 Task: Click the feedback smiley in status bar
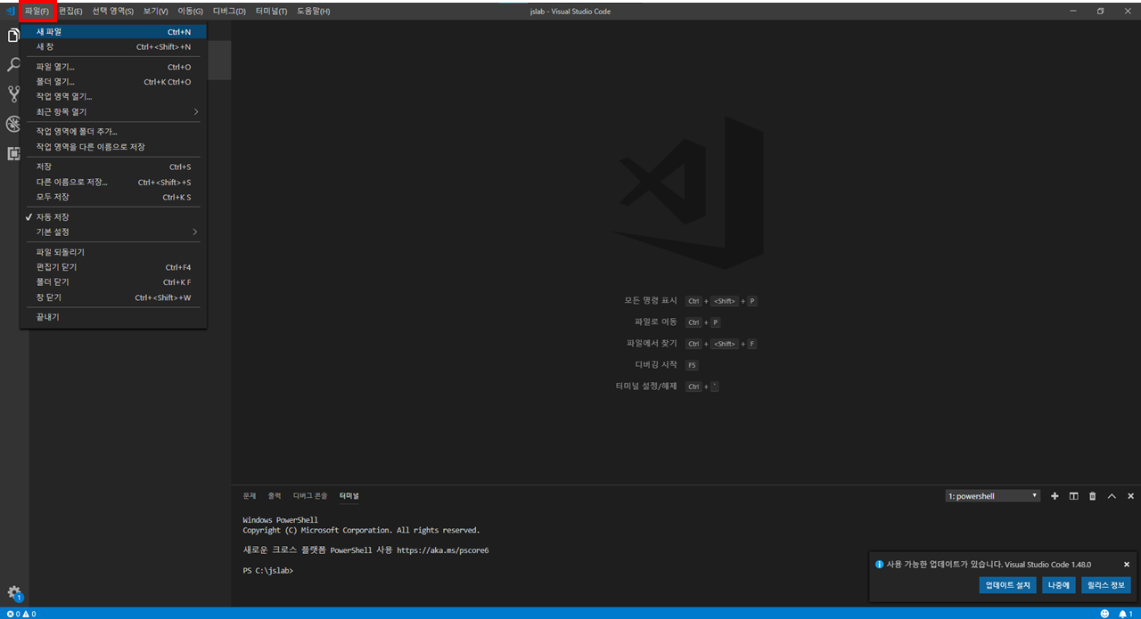[x=1105, y=614]
